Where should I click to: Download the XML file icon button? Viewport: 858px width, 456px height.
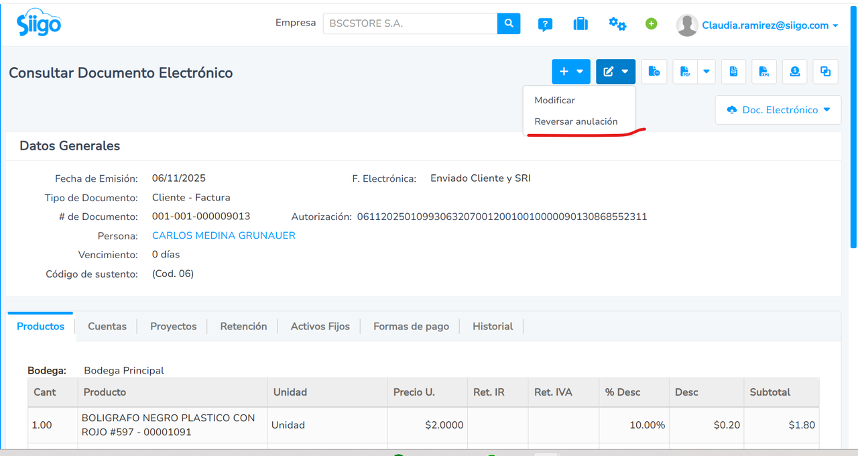[x=764, y=72]
